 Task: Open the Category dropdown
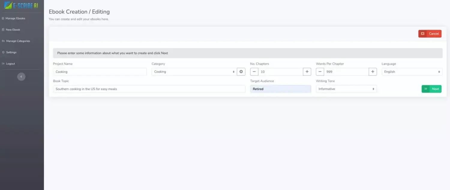coord(194,72)
